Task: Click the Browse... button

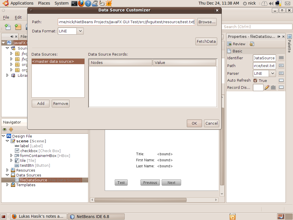Action: [x=207, y=22]
